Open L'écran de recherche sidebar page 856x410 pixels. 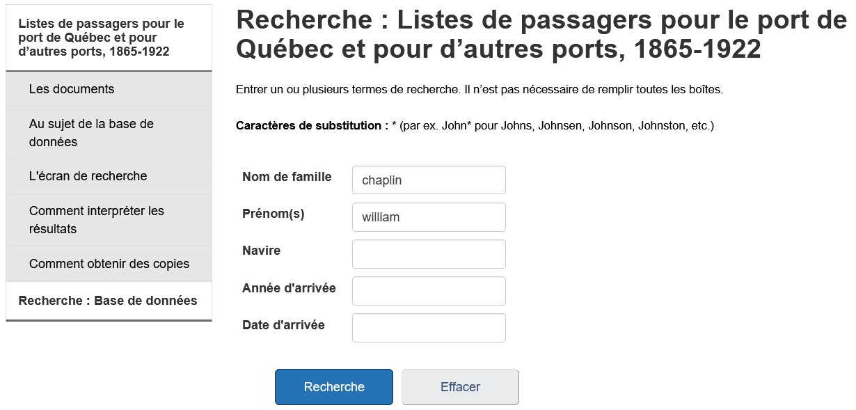88,176
